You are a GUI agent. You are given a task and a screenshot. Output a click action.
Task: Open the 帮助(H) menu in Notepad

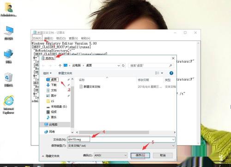(85, 38)
